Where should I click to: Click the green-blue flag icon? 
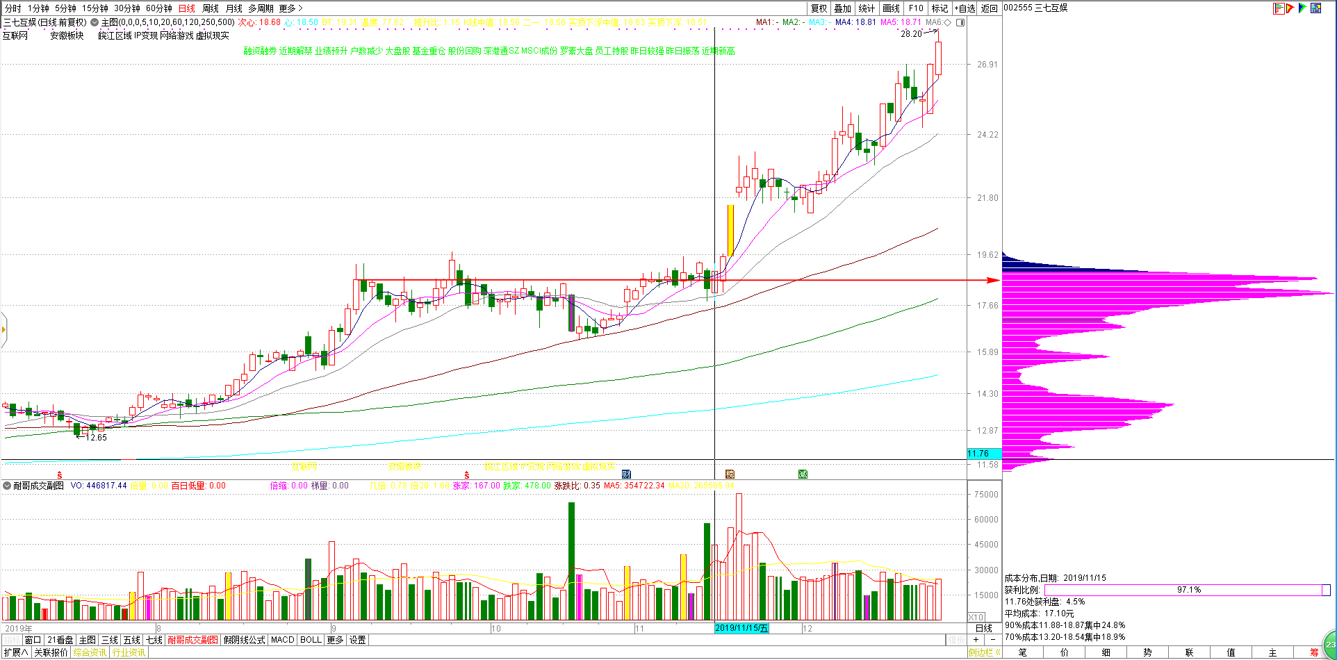pyautogui.click(x=1303, y=8)
